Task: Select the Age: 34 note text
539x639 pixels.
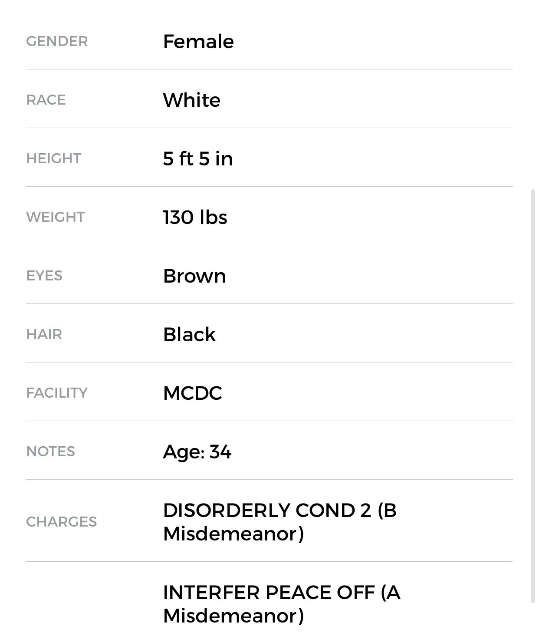Action: pos(197,451)
